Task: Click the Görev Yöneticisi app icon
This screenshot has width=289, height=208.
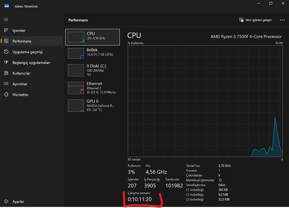Action: tap(7, 6)
